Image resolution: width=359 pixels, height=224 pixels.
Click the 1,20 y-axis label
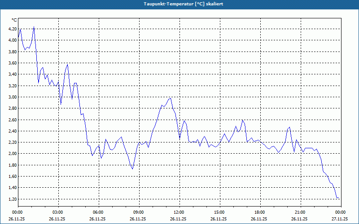point(13,199)
